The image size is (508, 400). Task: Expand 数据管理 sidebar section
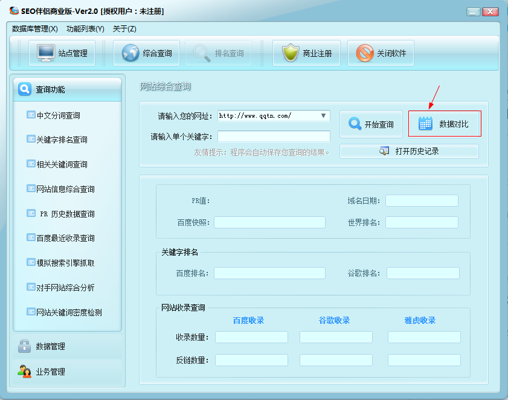coord(68,346)
